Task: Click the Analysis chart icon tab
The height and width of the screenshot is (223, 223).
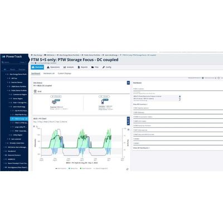Action: click(x=69, y=67)
